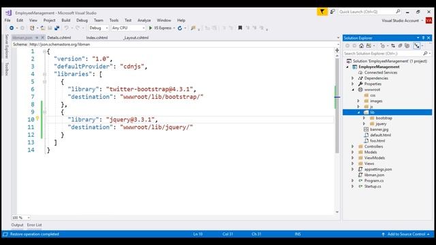The image size is (436, 245).
Task: Click the New Project toolbar icon
Action: click(32, 28)
